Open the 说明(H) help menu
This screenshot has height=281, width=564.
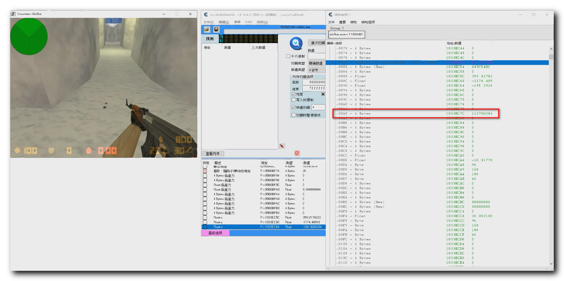tap(262, 22)
